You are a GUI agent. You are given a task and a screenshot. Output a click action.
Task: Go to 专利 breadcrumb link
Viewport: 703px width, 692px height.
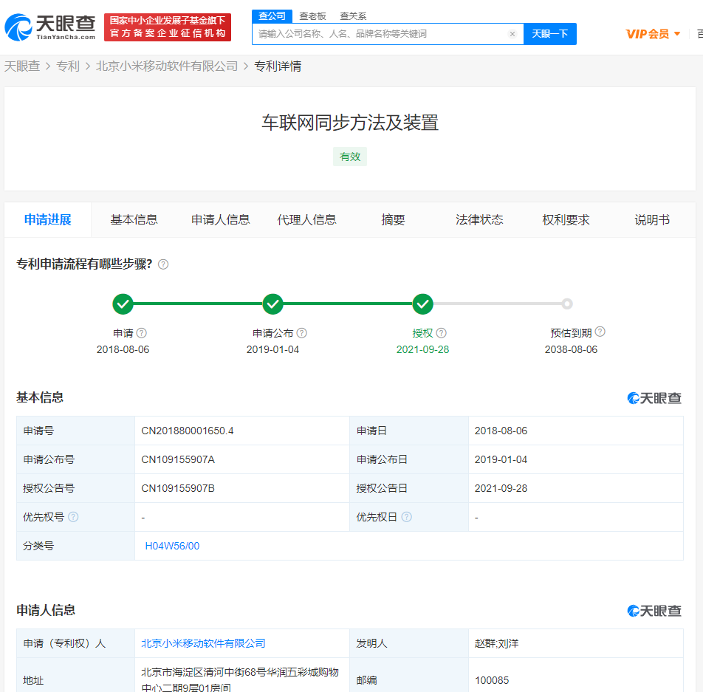tap(68, 66)
